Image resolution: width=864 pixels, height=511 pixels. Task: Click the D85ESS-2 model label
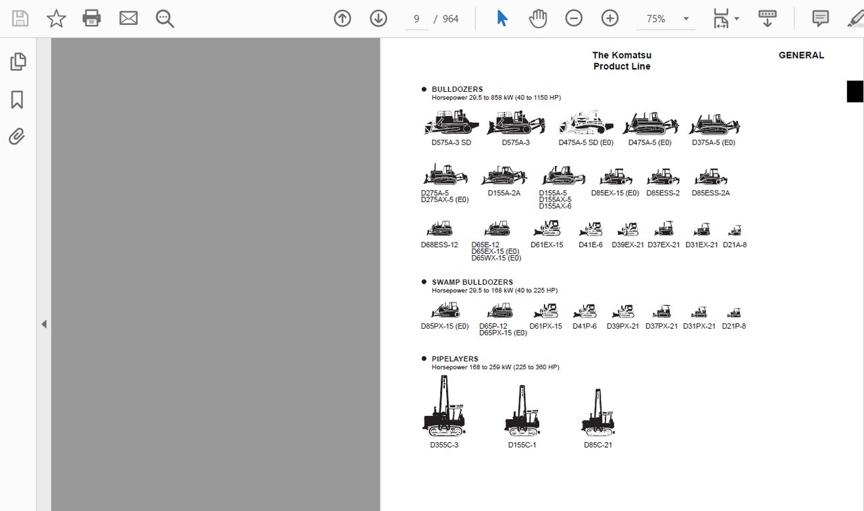[663, 193]
